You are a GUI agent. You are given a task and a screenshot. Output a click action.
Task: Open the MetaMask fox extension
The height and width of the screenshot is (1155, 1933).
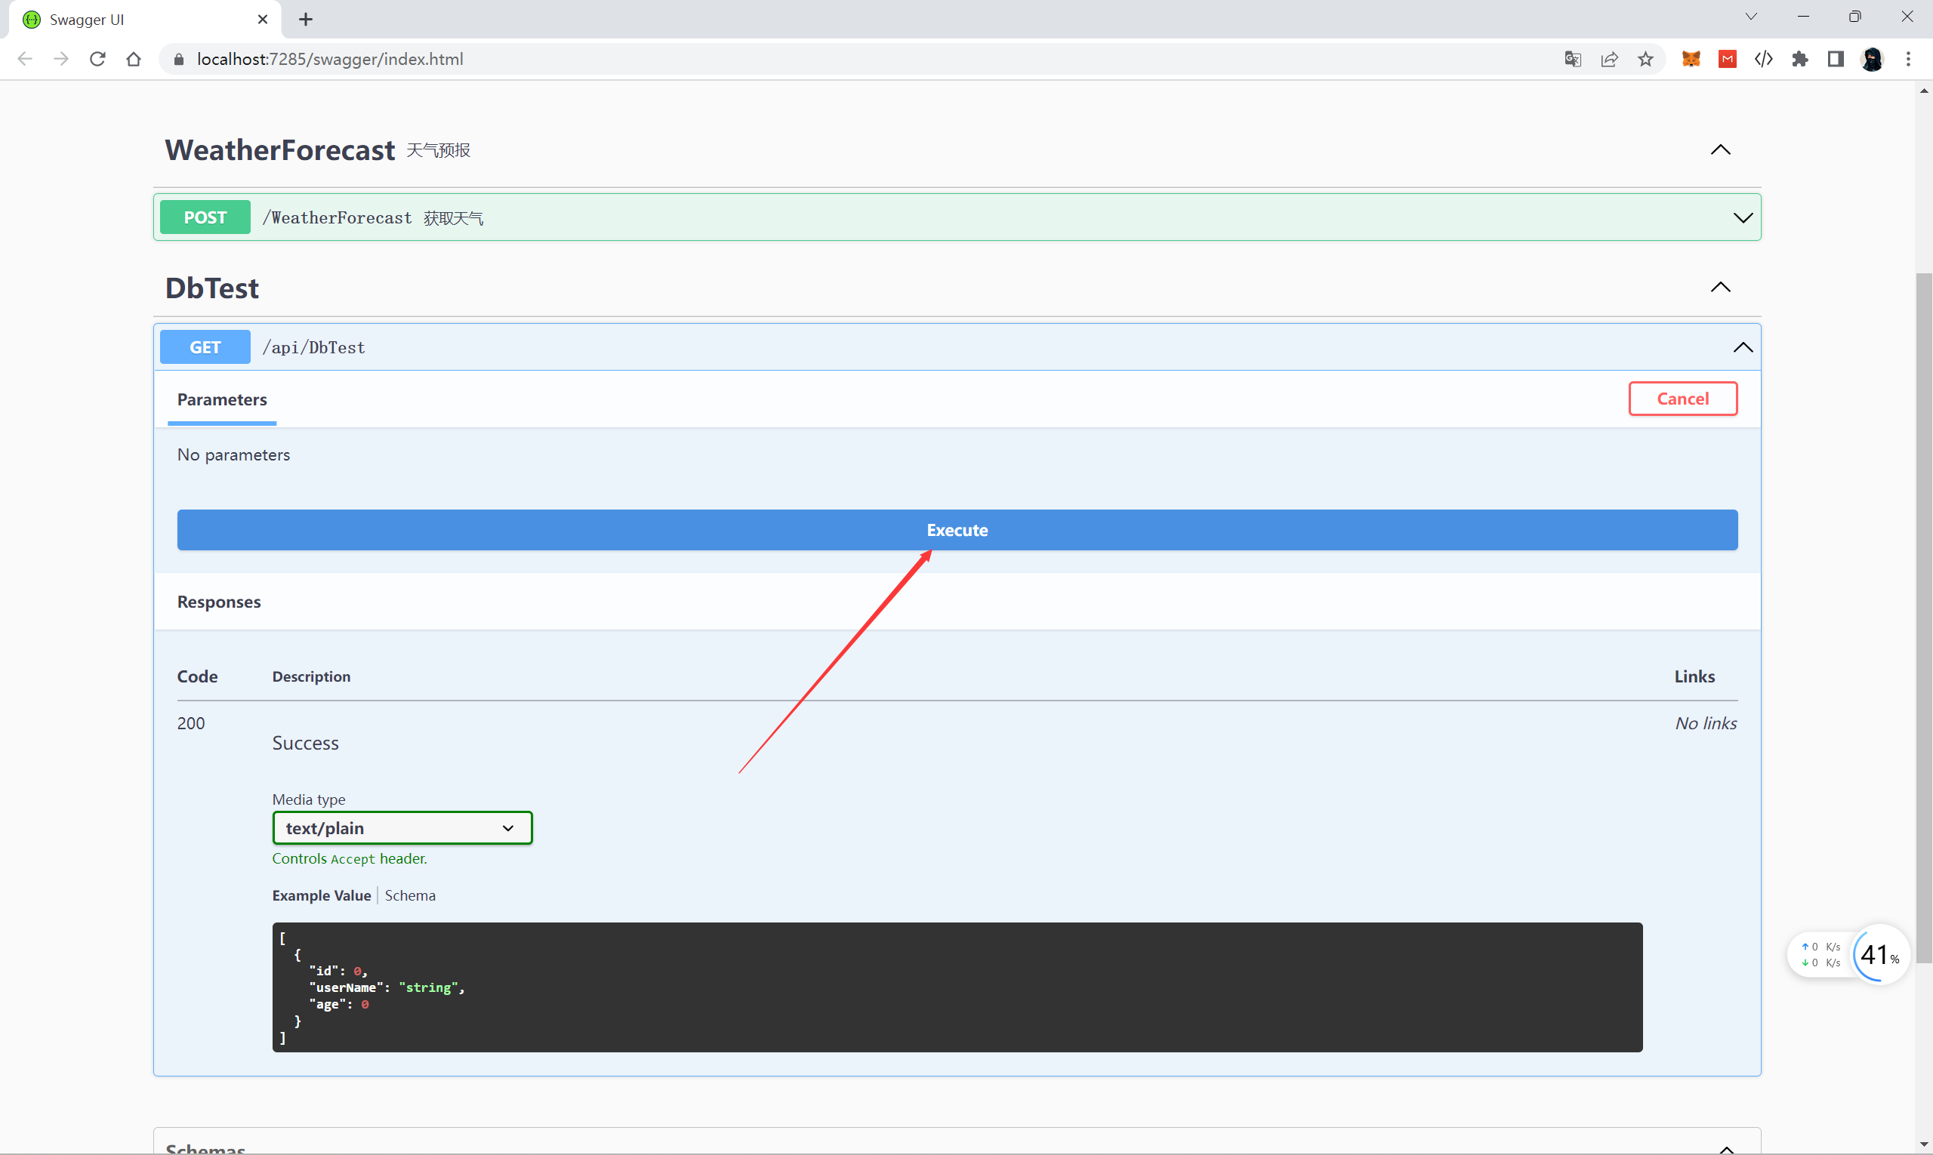[1690, 59]
